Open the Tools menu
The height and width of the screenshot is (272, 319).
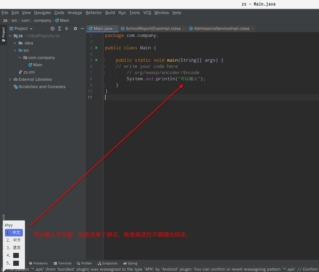[135, 13]
